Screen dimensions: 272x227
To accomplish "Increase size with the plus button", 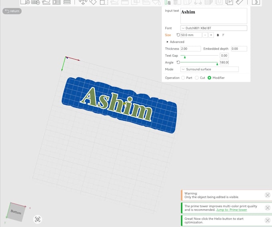I will [x=211, y=35].
